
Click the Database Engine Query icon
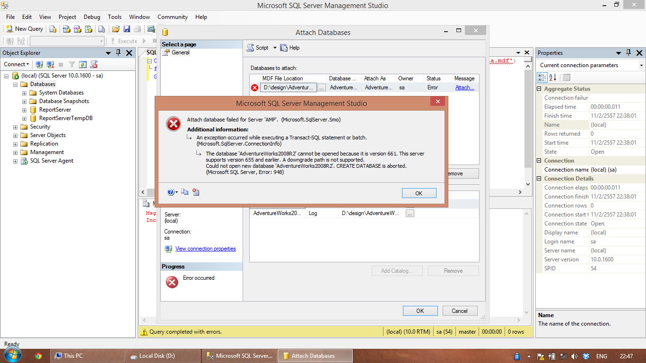[53, 29]
